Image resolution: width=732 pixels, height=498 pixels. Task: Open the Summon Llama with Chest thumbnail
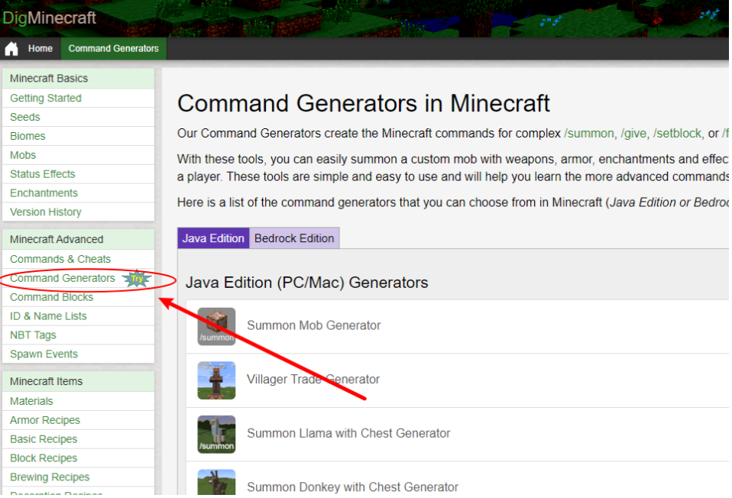(x=216, y=434)
